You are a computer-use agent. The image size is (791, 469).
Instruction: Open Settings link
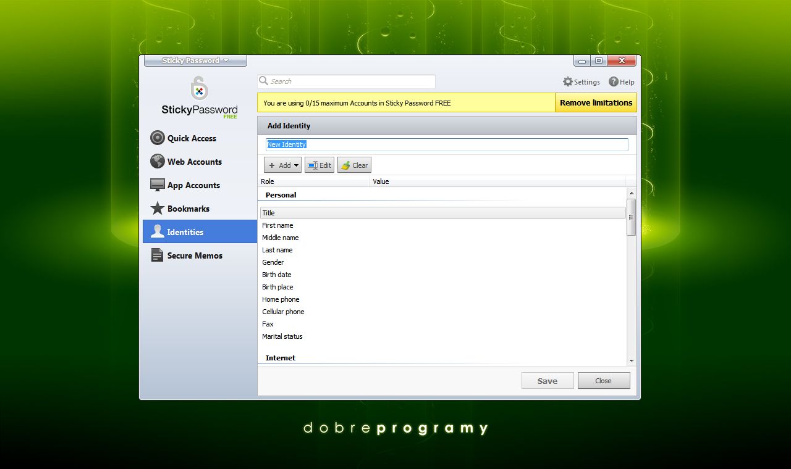(582, 81)
